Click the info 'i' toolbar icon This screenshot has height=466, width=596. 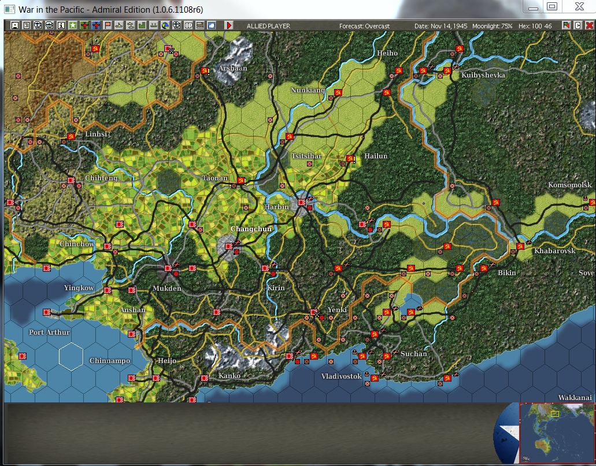click(61, 25)
